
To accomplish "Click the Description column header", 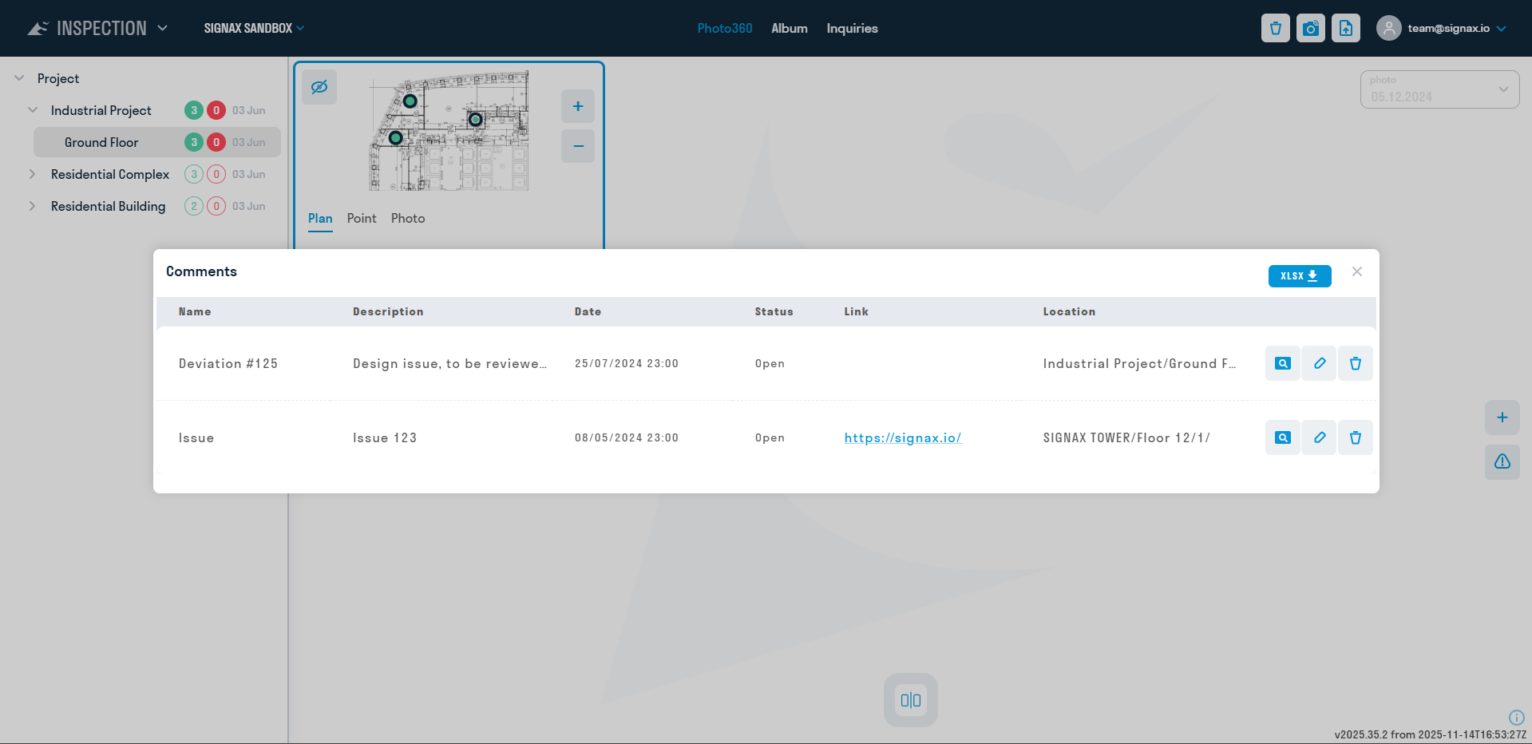I will pos(388,311).
